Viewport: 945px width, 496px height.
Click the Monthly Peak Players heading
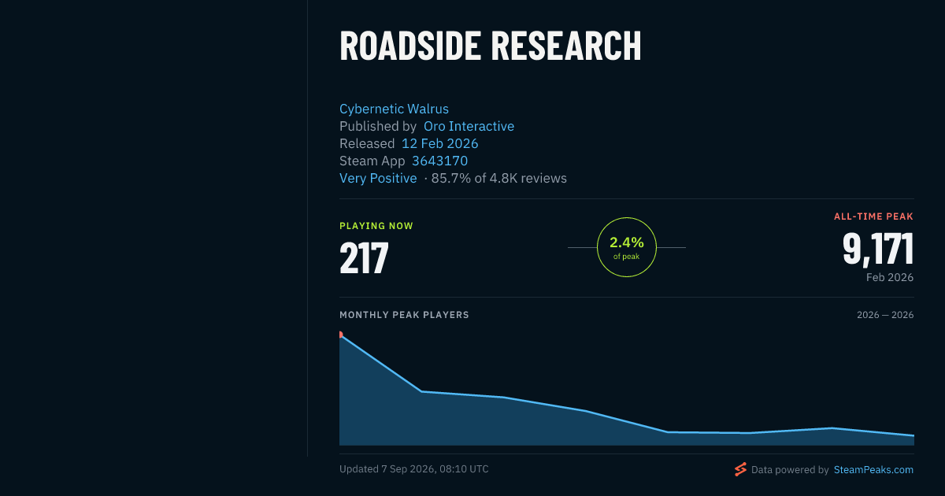[404, 315]
